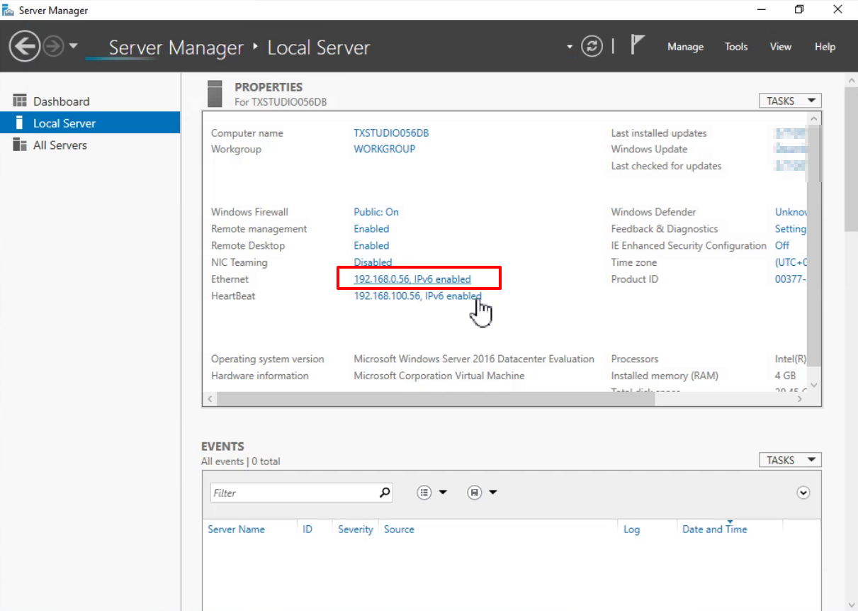The height and width of the screenshot is (611, 858).
Task: Click the Windows Update value link
Action: 791,149
